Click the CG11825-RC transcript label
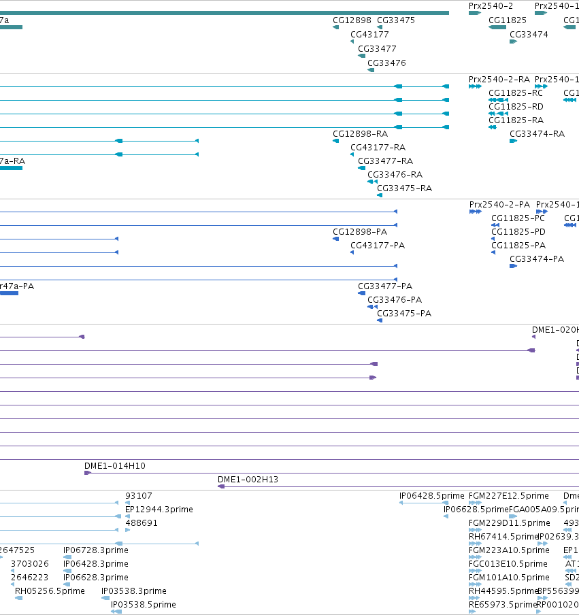 point(516,93)
